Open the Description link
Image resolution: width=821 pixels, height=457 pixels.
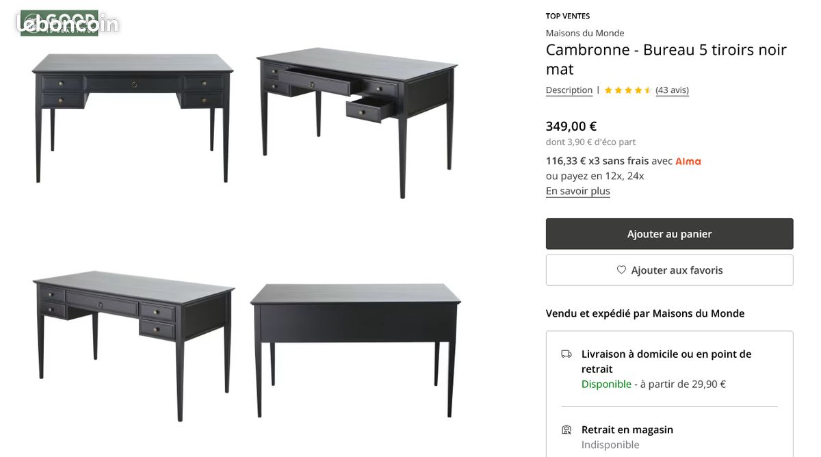[569, 90]
